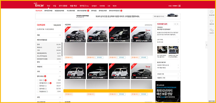Viewport: 216px width, 103px height.
Task: Open help icon next to 엔카보증 filter
Action: 46,89
